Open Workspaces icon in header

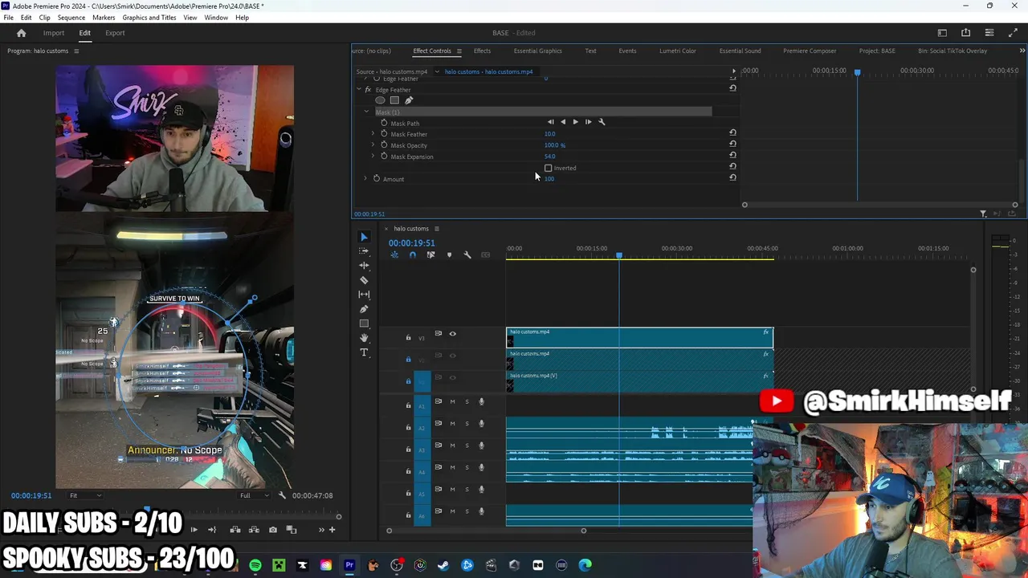(942, 33)
